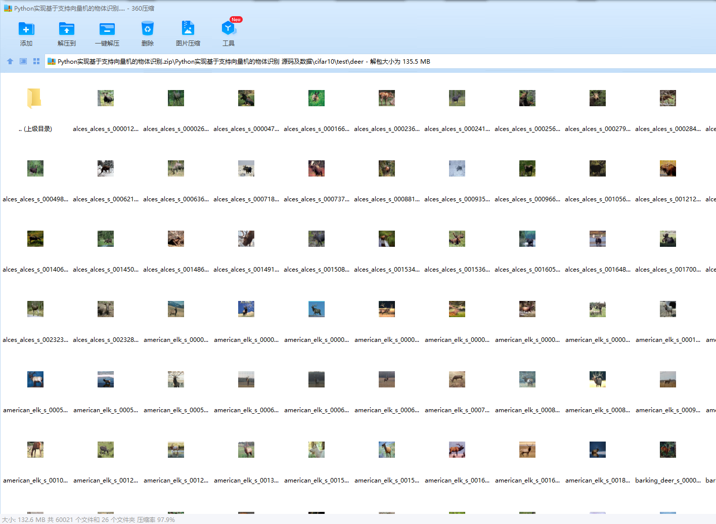
Task: Select the file name american_elk_s_0018...
Action: [x=598, y=481]
